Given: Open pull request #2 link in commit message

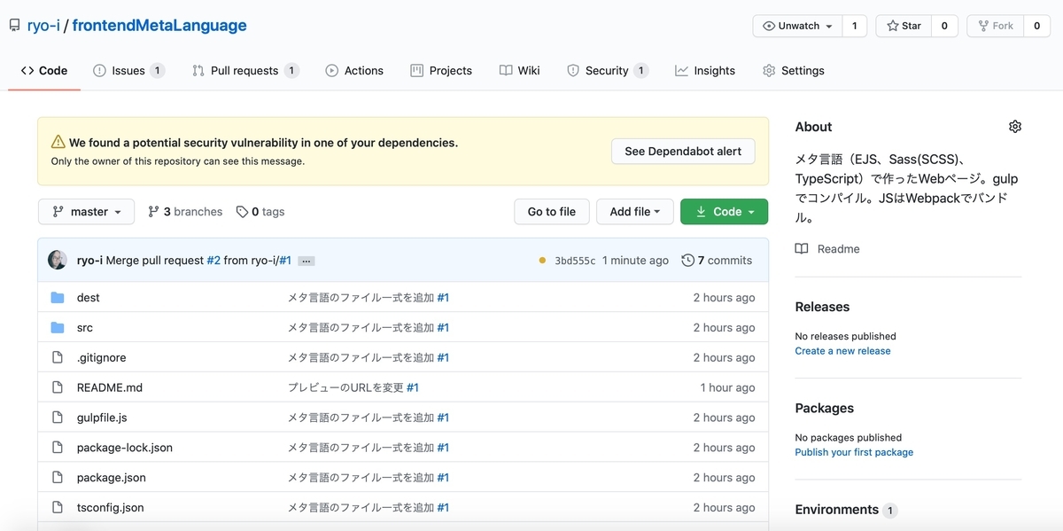Looking at the screenshot, I should [x=213, y=260].
